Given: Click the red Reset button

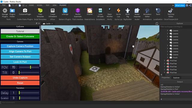Looking at the screenshot, I should (x=20, y=83).
